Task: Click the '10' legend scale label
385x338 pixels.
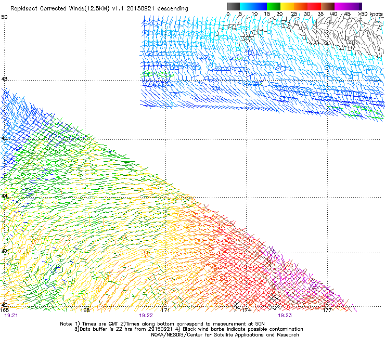Action: [x=254, y=14]
